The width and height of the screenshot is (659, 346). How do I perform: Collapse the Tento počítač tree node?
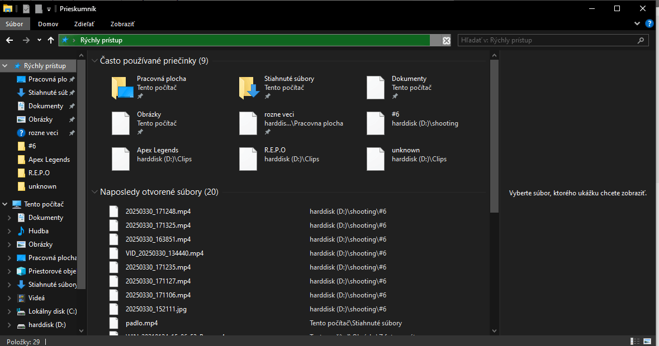5,204
